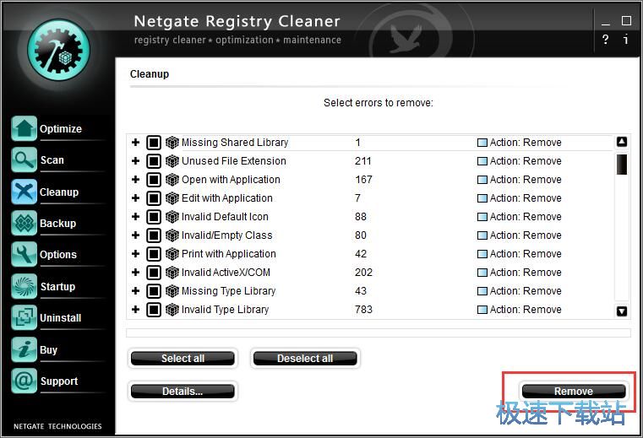This screenshot has width=643, height=438.
Task: Expand Invalid ActiveX/COM entry
Action: tap(136, 272)
